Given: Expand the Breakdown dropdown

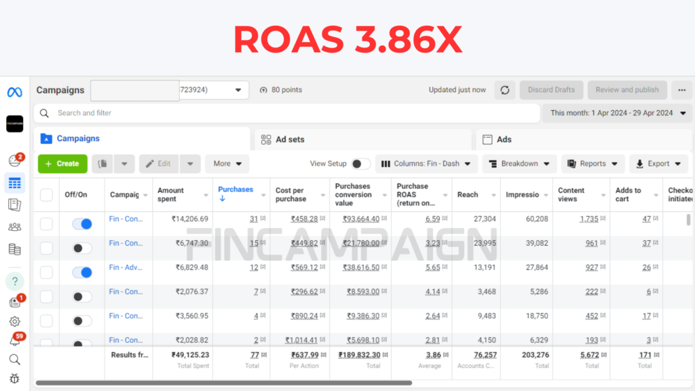Looking at the screenshot, I should click(519, 164).
